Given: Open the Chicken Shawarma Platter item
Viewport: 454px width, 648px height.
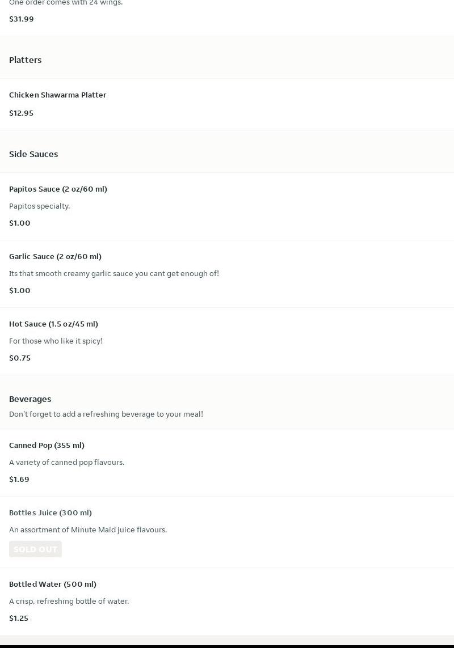Looking at the screenshot, I should point(58,95).
